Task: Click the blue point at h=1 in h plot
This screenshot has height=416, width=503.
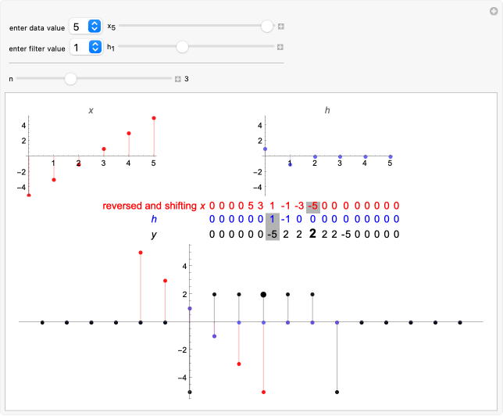Action: pyautogui.click(x=290, y=164)
